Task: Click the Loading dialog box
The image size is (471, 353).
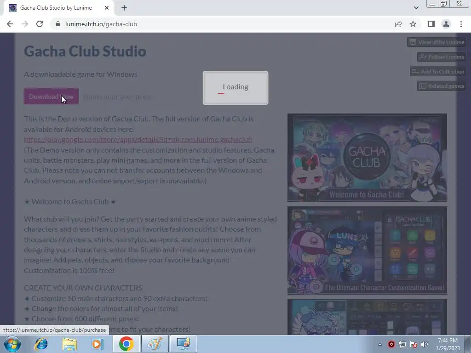Action: (x=235, y=88)
